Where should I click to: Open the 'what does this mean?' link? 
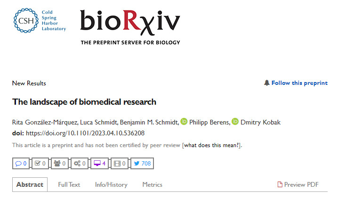pyautogui.click(x=212, y=145)
